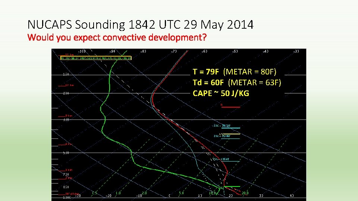The image size is (358, 201).
Task: Click the green 0.5 mixing ratio label
Action: tap(94, 193)
